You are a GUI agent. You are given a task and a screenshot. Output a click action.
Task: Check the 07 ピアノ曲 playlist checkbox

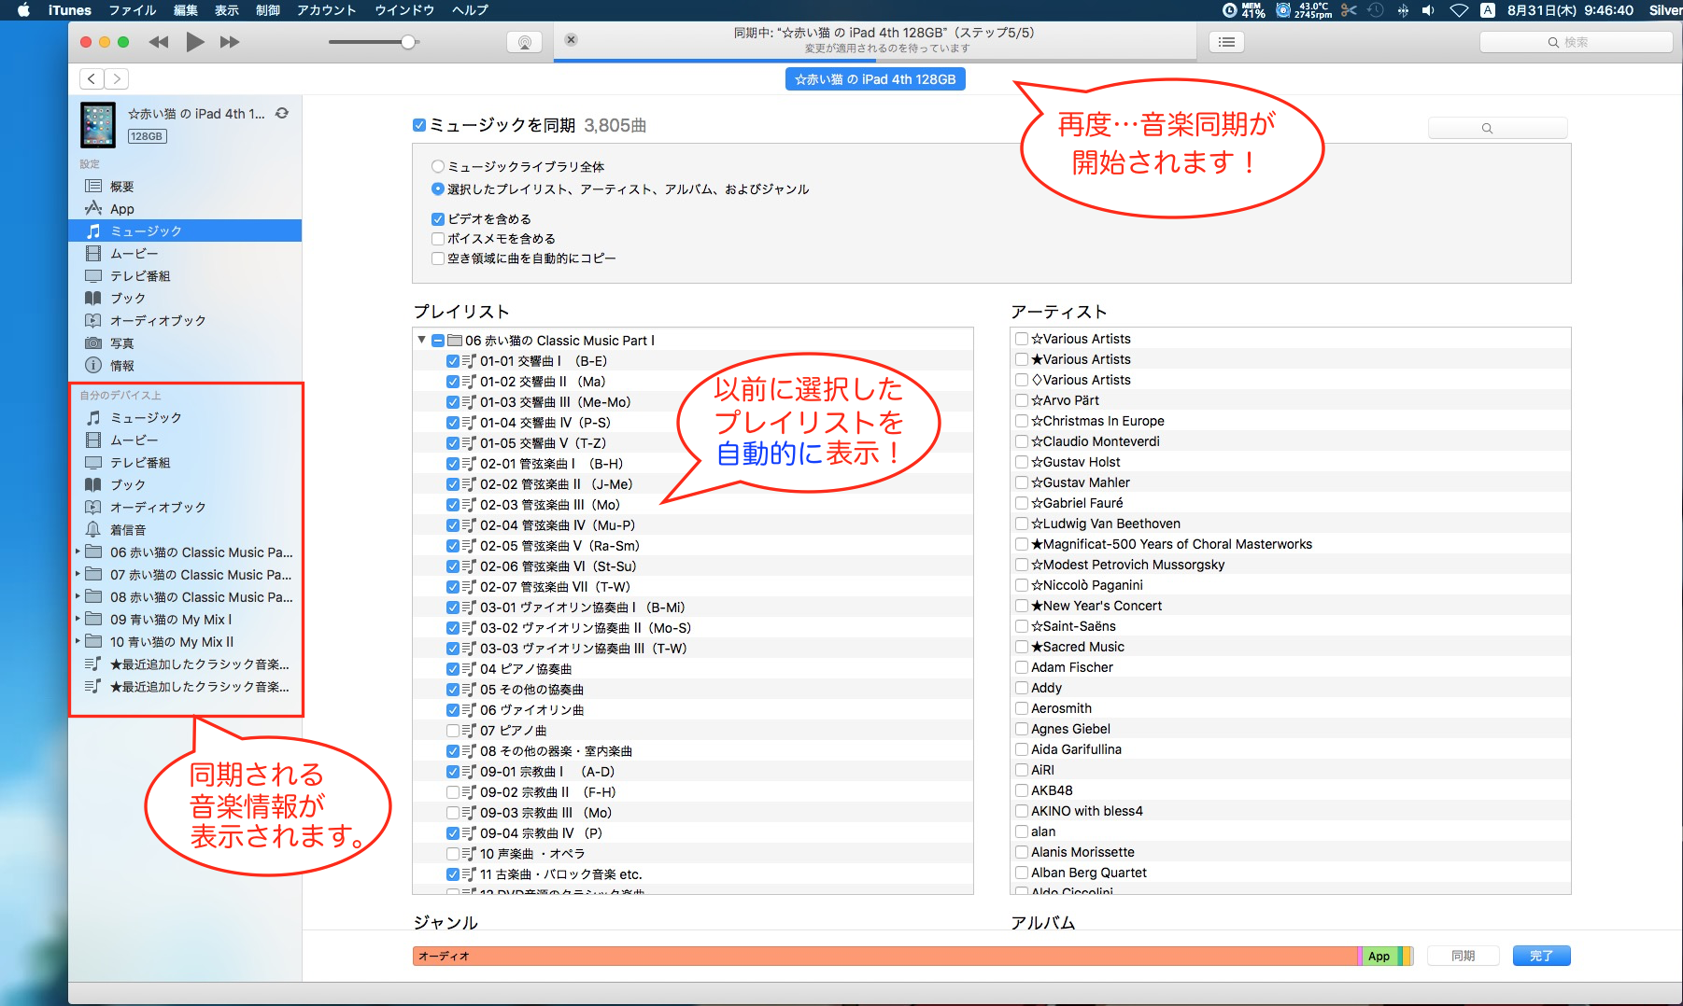pyautogui.click(x=453, y=731)
